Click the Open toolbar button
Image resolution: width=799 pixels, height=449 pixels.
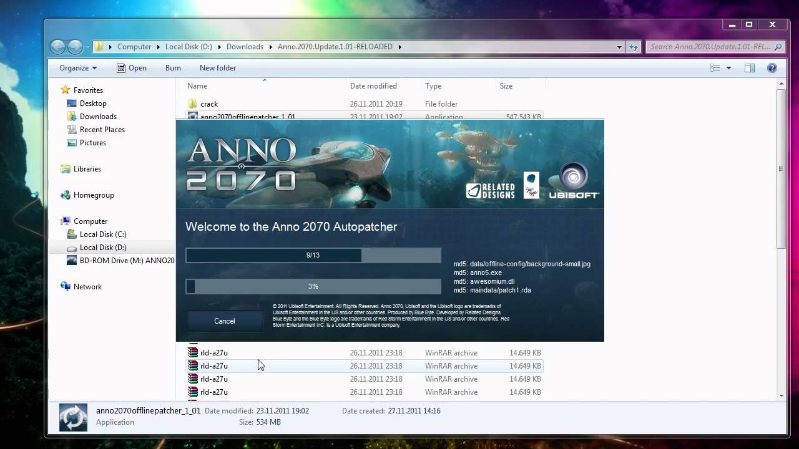(x=132, y=68)
